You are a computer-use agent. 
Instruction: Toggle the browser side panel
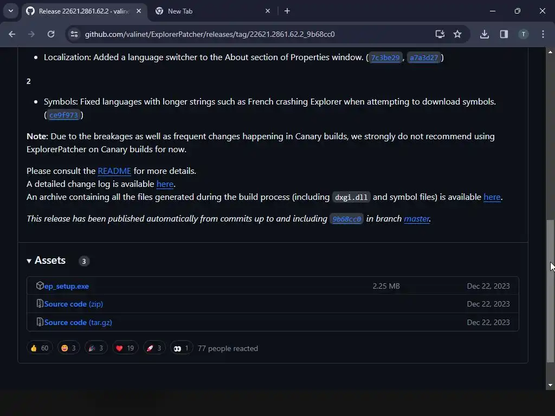[x=504, y=34]
